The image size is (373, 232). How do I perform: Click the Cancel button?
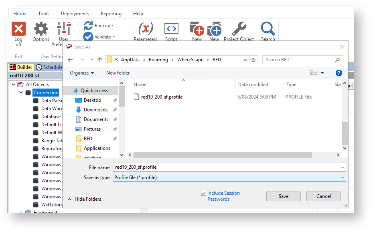point(324,196)
